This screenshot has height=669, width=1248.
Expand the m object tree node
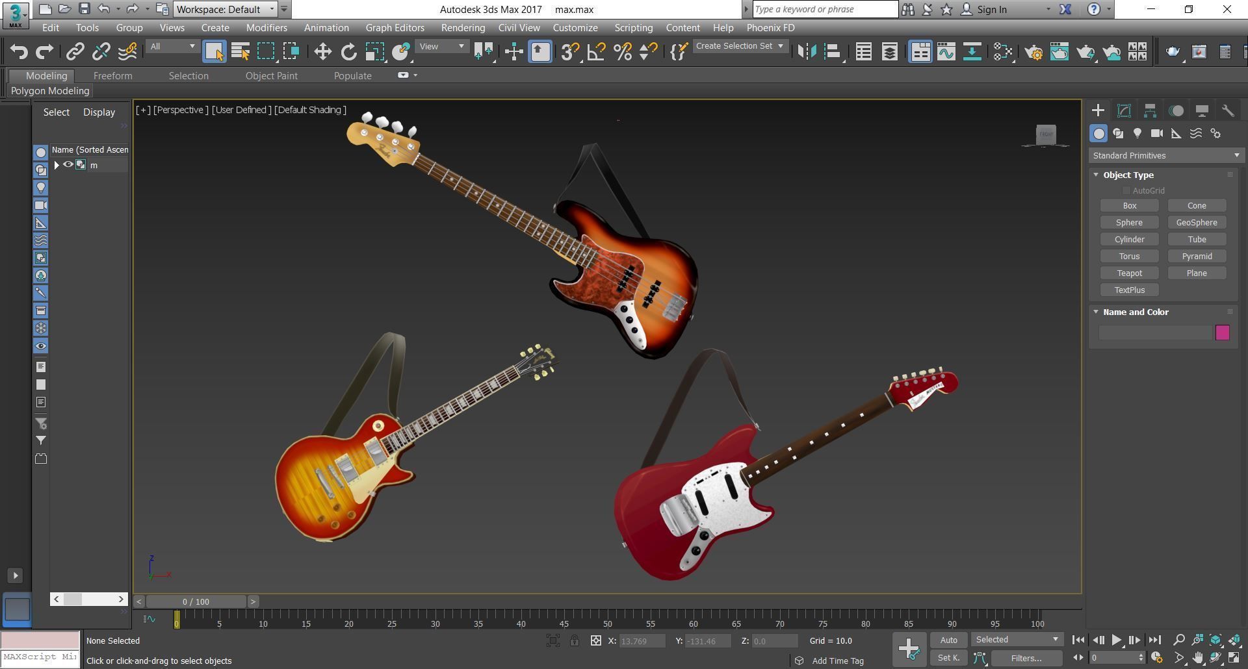[x=57, y=165]
